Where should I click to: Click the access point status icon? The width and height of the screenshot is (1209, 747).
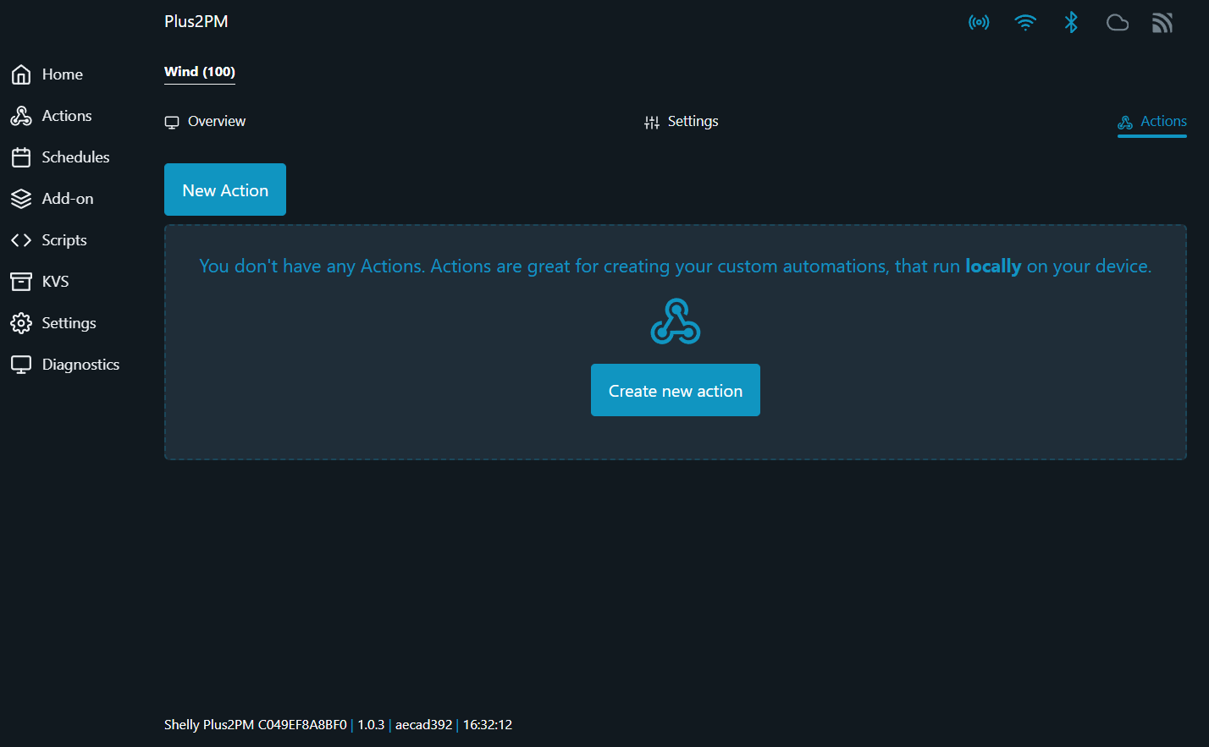(x=979, y=23)
